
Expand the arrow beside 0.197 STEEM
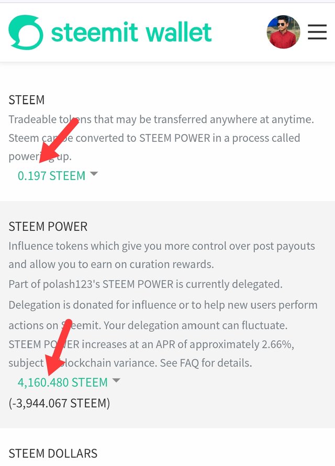pyautogui.click(x=94, y=174)
